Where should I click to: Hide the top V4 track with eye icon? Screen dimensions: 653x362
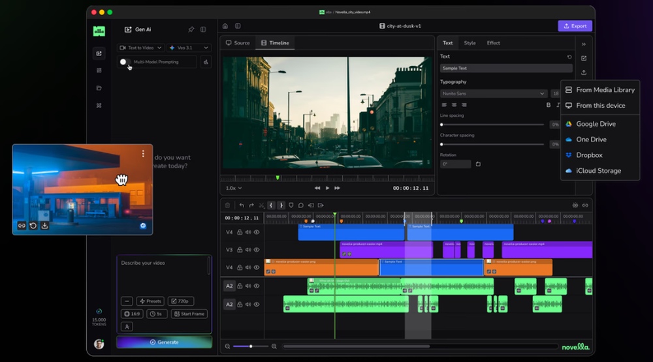coord(257,232)
